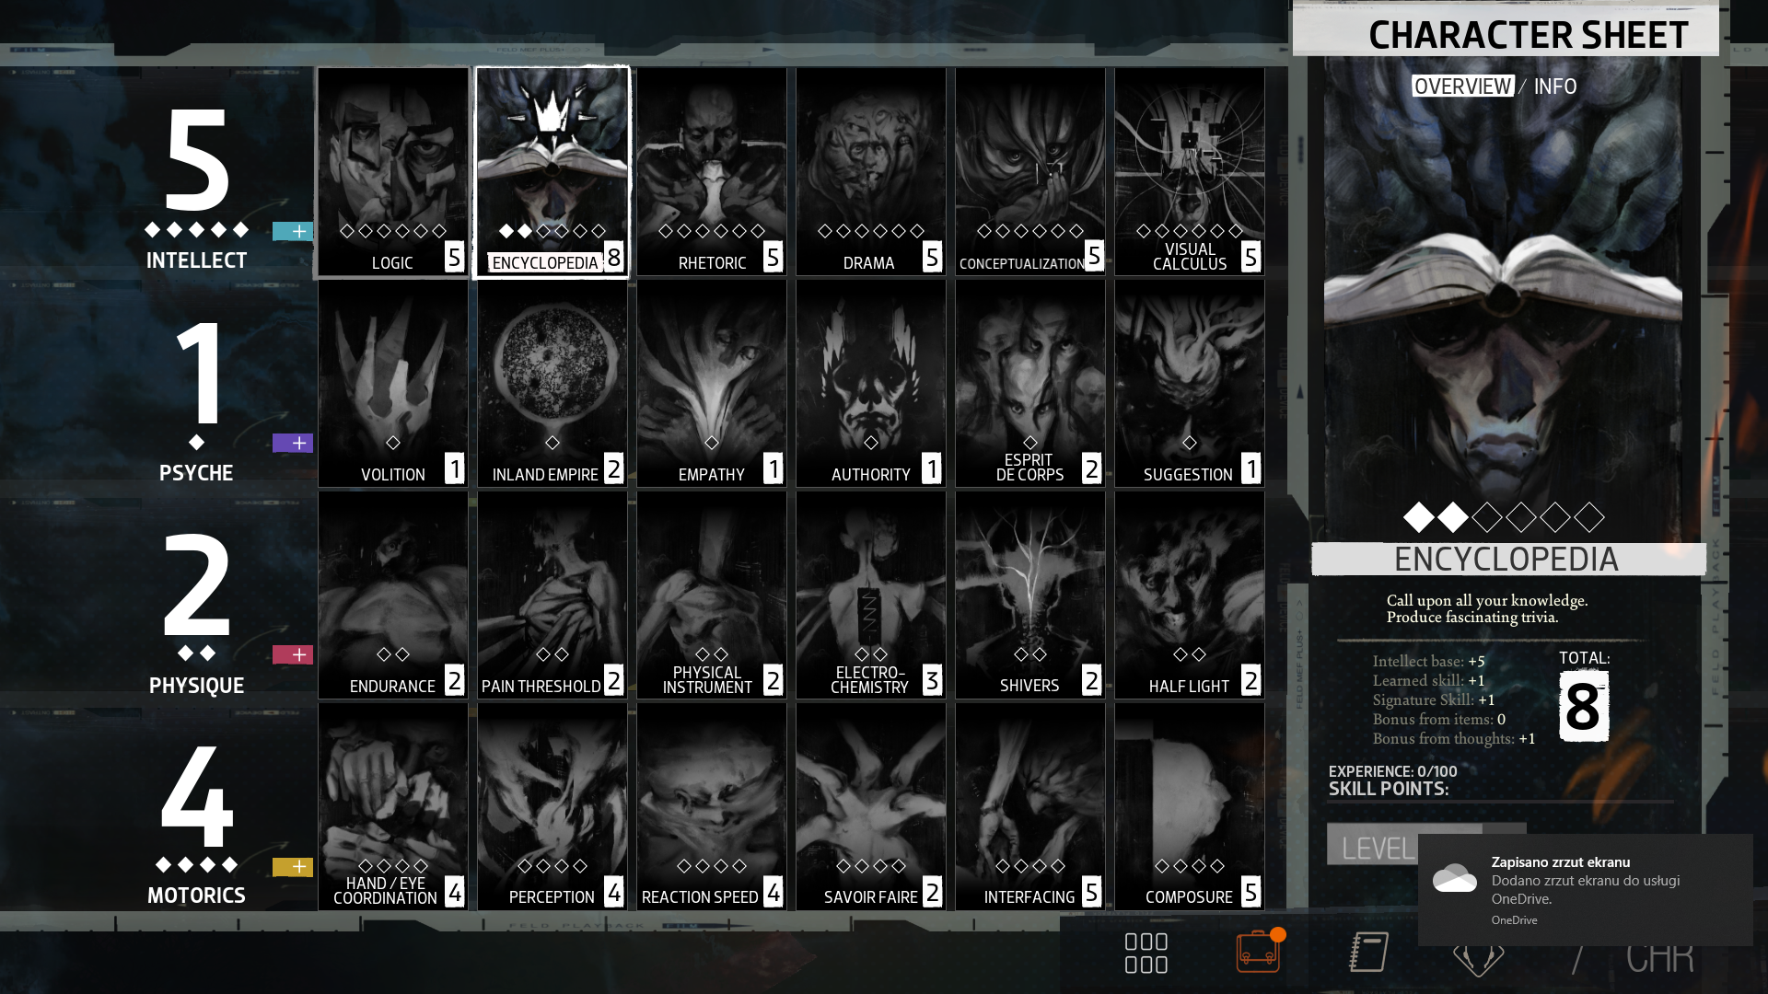Click the Psyche attribute value 1
Viewport: 1768px width, 994px height.
(x=198, y=373)
